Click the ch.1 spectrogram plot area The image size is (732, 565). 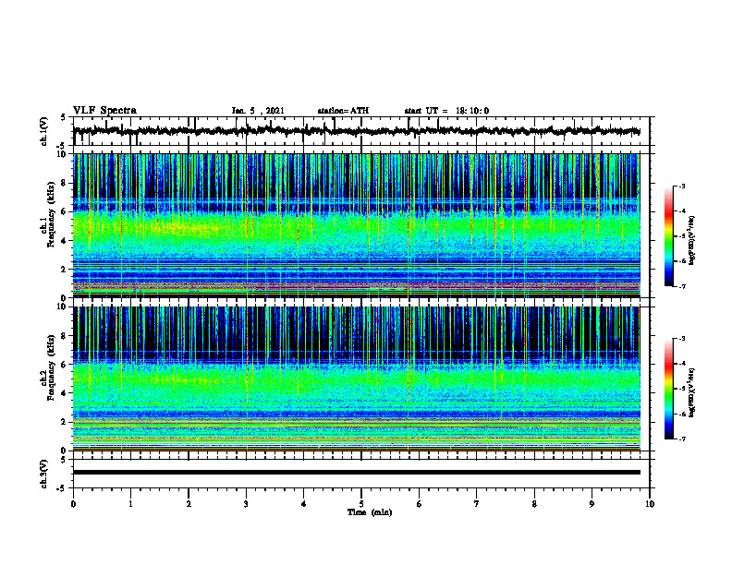(x=357, y=225)
